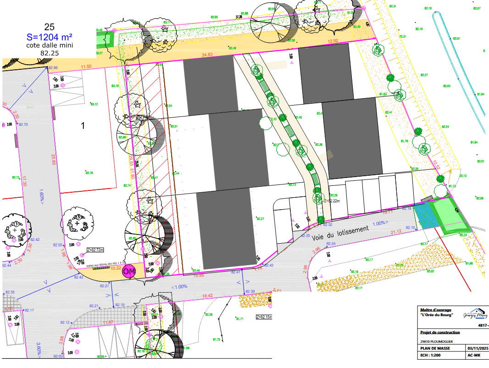Click the magenta OM circle marker

point(129,271)
